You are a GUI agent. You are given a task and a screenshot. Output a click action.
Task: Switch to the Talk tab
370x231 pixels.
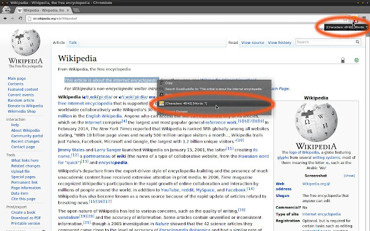(x=73, y=42)
